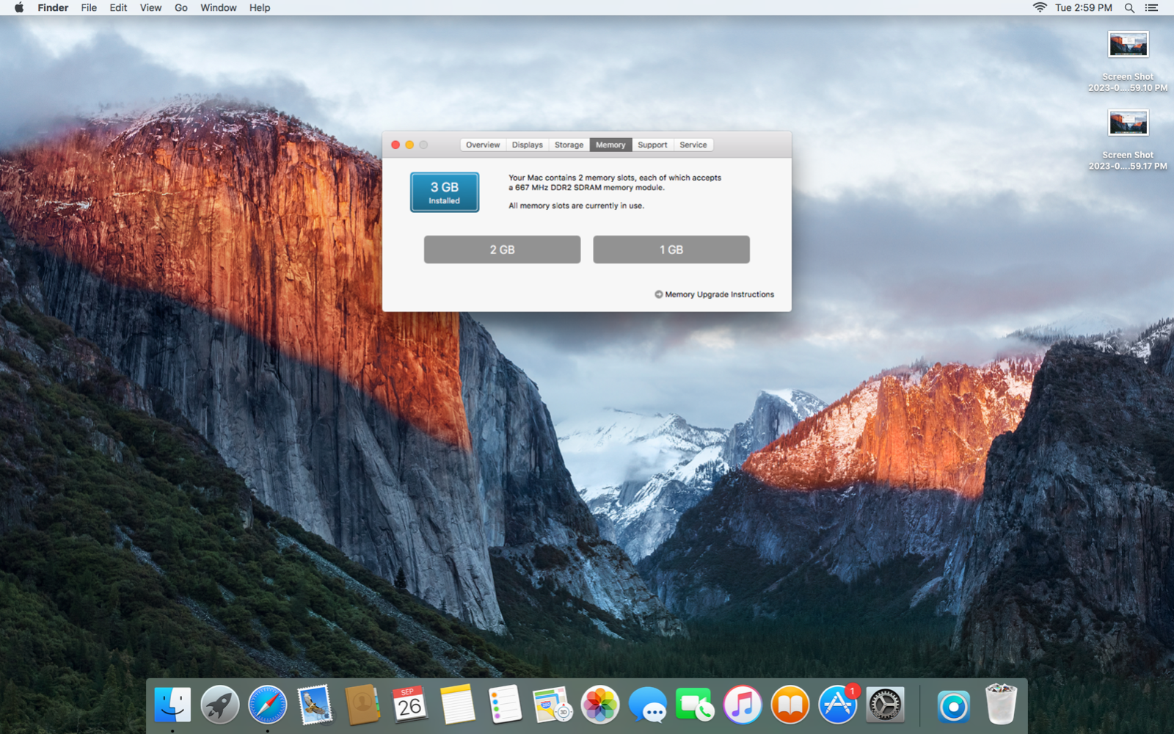Open the Go menu in the menu bar
This screenshot has width=1174, height=734.
click(x=181, y=7)
